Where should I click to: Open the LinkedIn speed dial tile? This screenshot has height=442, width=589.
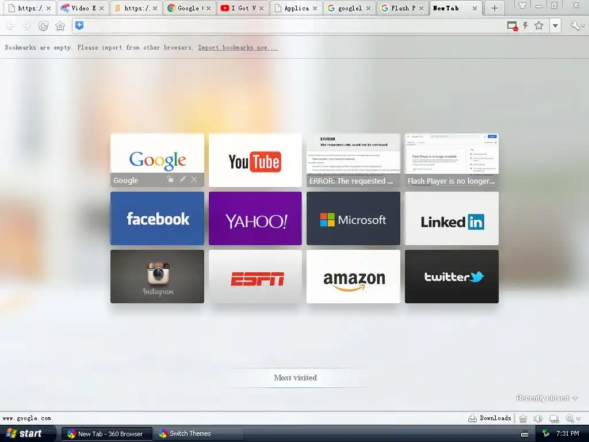coord(452,218)
